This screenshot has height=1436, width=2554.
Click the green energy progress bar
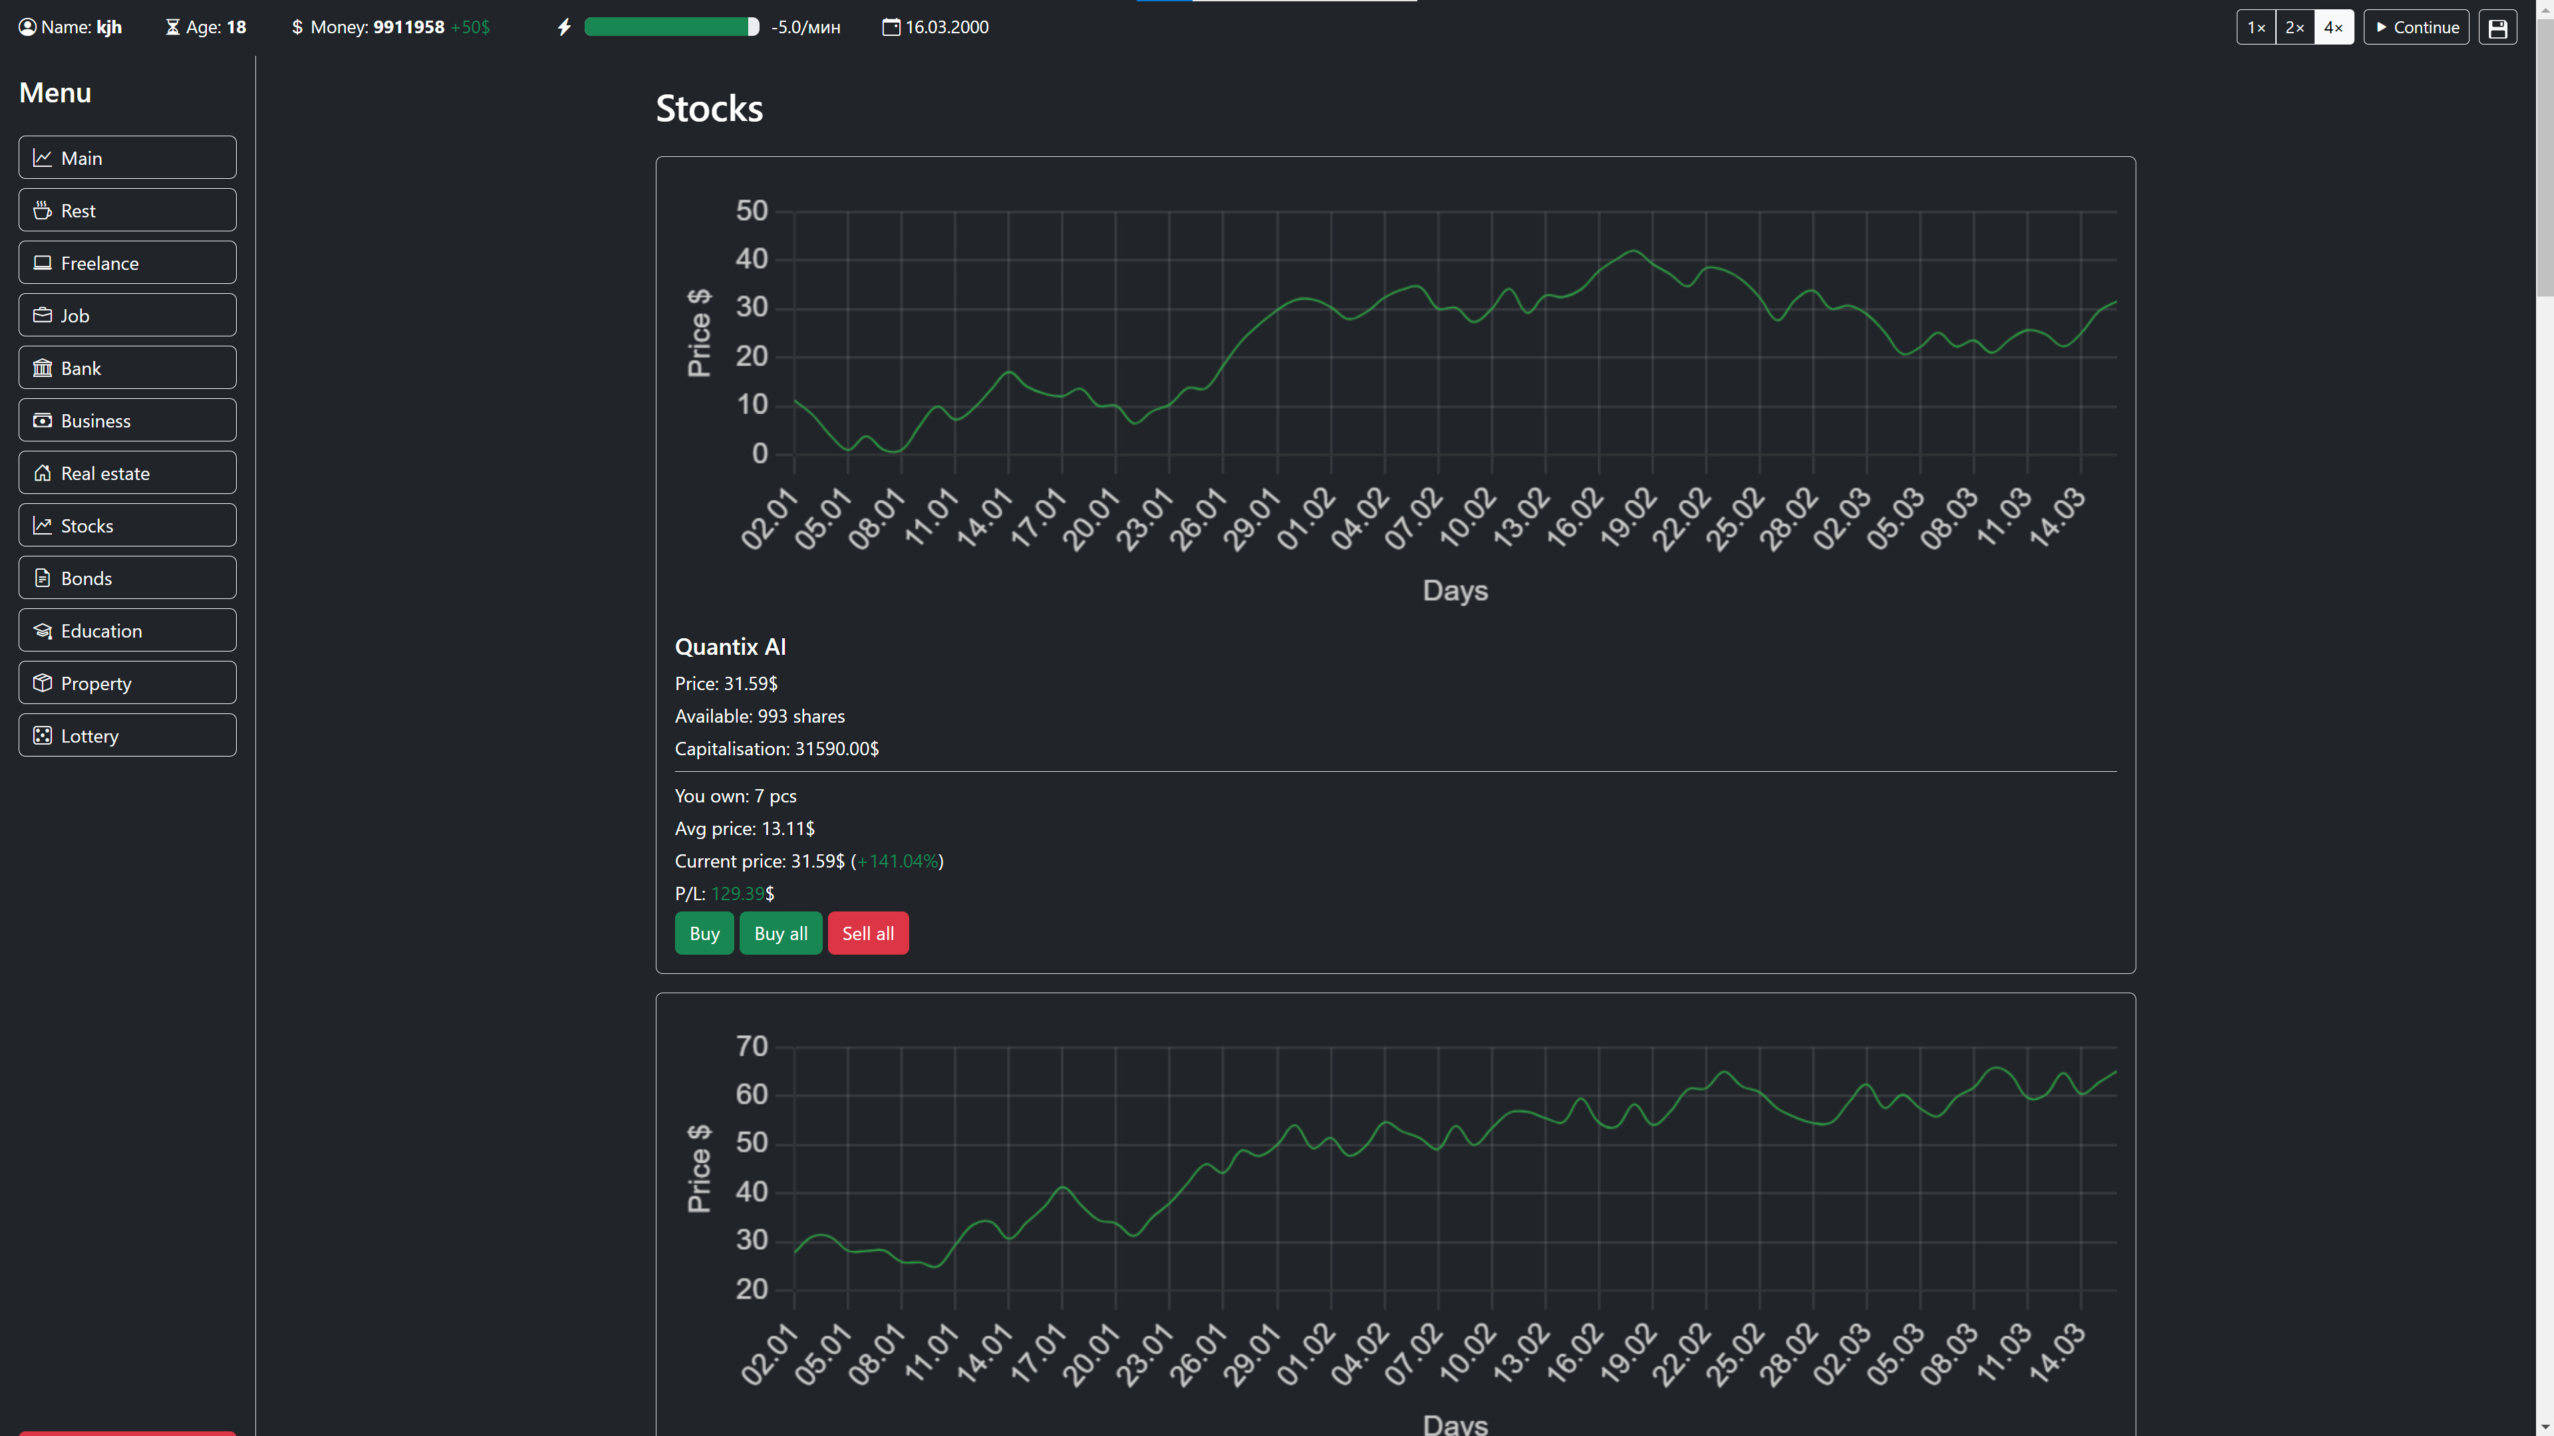671,28
